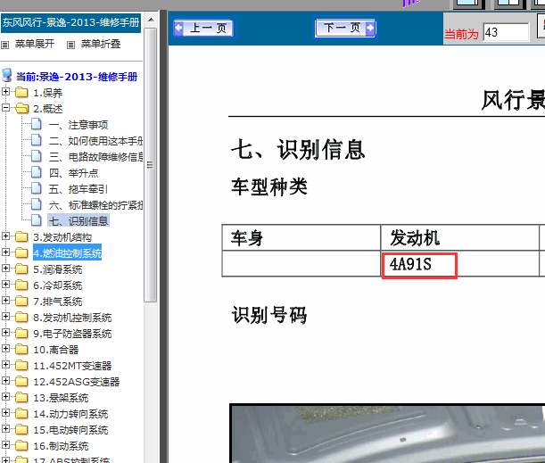Click the folder icon of 8.发动机控制系统
The image size is (545, 463).
click(21, 317)
